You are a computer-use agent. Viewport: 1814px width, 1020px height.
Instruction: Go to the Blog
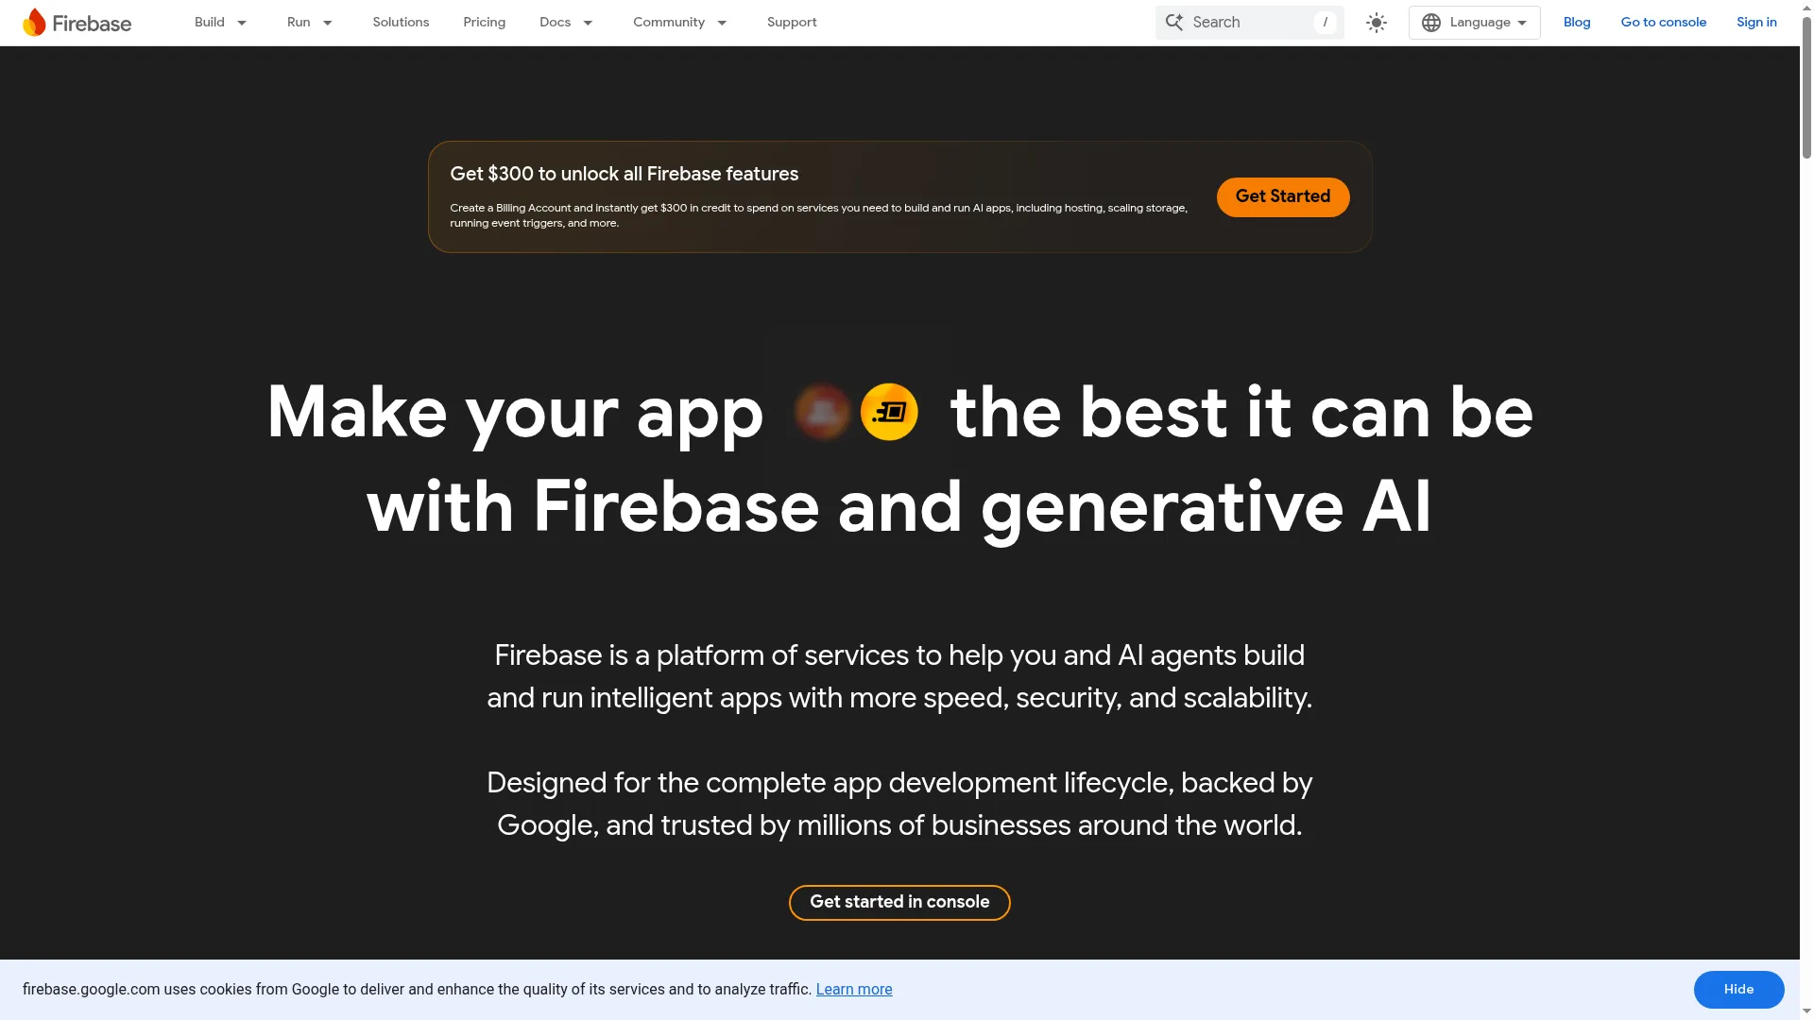click(1577, 22)
